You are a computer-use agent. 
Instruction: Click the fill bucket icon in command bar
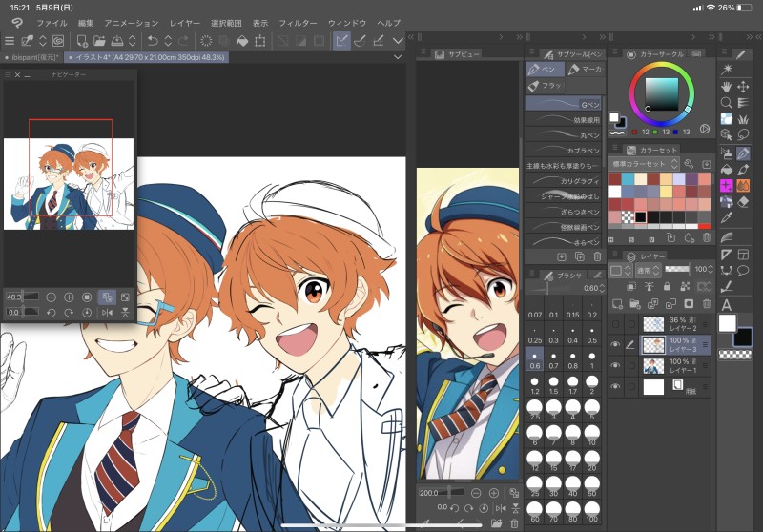(242, 41)
